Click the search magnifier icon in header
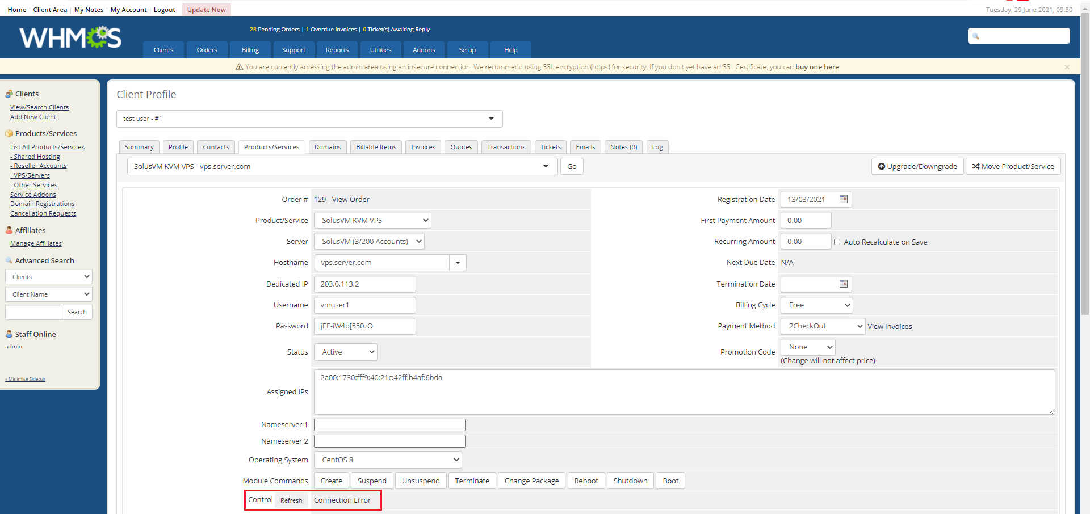This screenshot has width=1090, height=514. tap(976, 36)
